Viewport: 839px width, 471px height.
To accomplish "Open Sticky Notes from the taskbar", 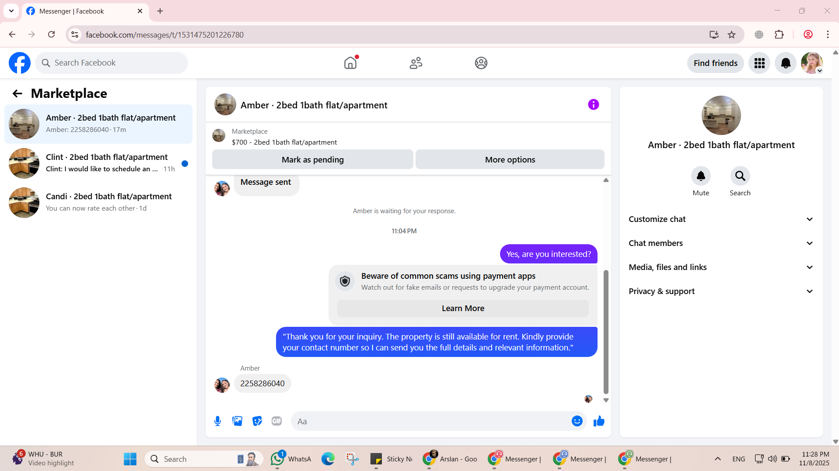I will point(392,459).
